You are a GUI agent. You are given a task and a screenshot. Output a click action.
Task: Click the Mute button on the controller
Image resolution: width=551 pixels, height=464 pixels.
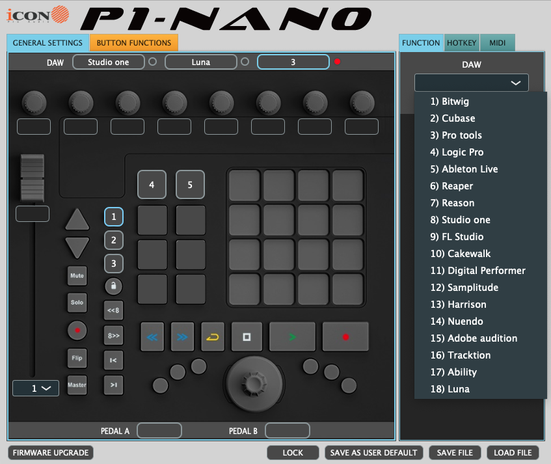77,275
